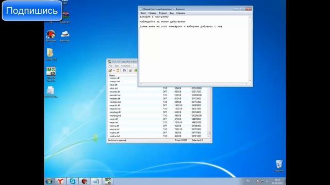Close the Notepad window
330x185 pixels.
coord(249,9)
